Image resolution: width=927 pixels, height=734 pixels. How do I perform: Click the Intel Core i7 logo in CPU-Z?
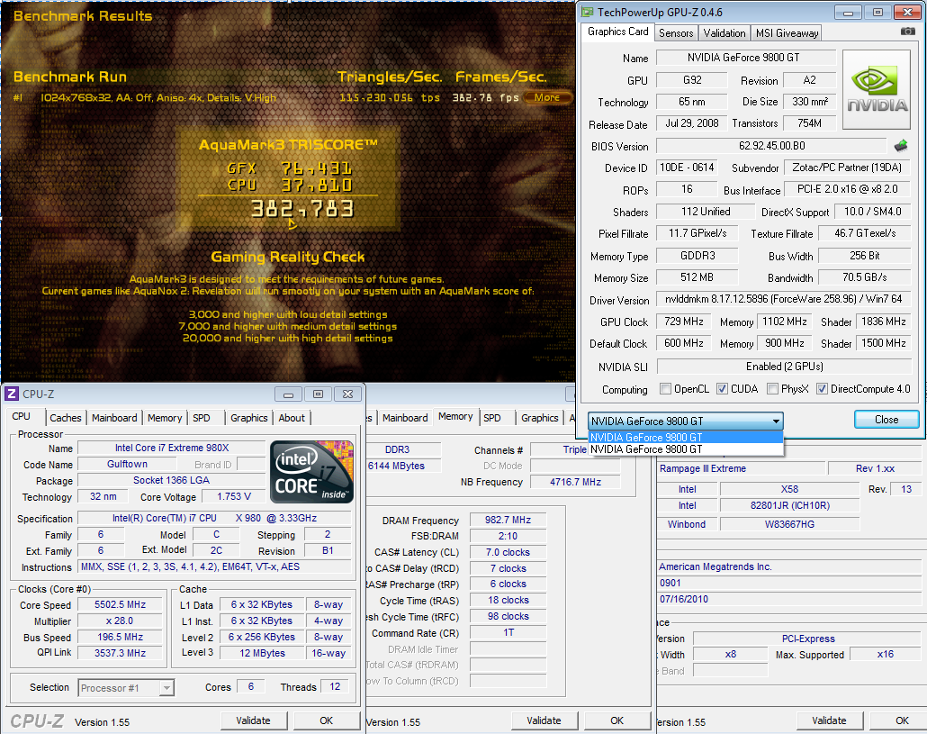tap(311, 472)
